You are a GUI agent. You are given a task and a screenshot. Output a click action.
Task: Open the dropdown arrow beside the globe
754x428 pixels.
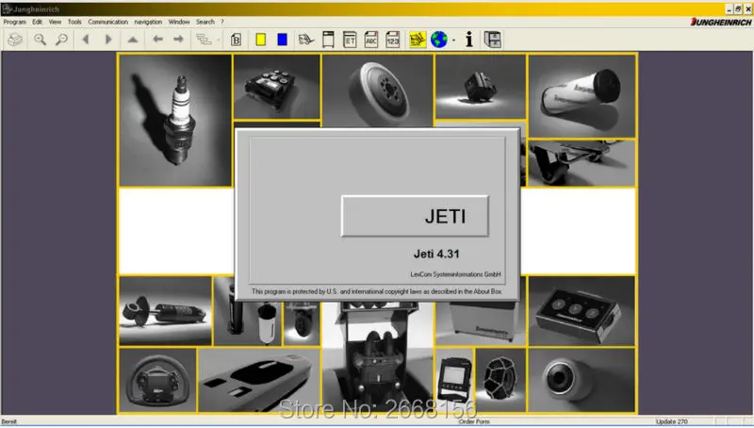(x=453, y=40)
